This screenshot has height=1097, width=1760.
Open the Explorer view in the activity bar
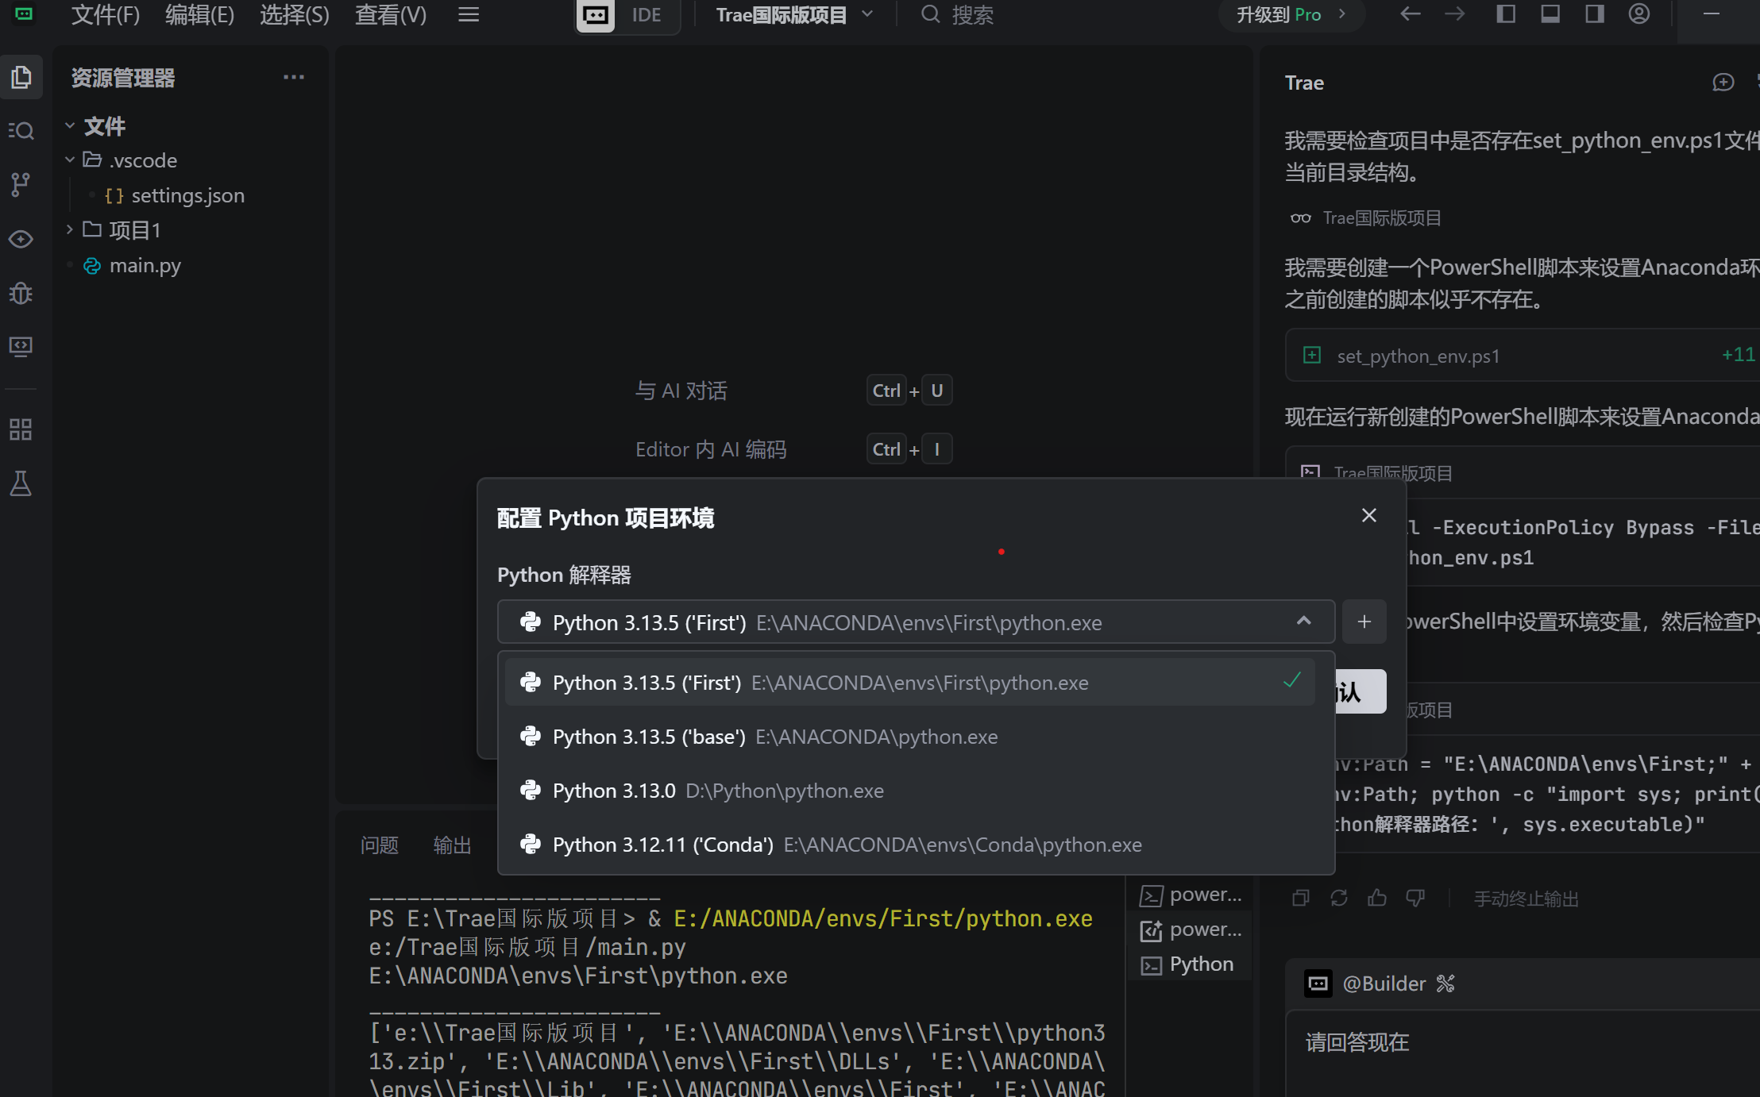point(21,77)
